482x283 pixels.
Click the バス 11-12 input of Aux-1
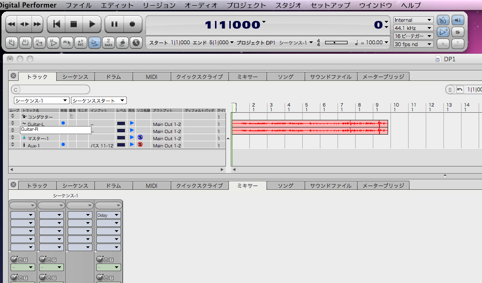(102, 146)
